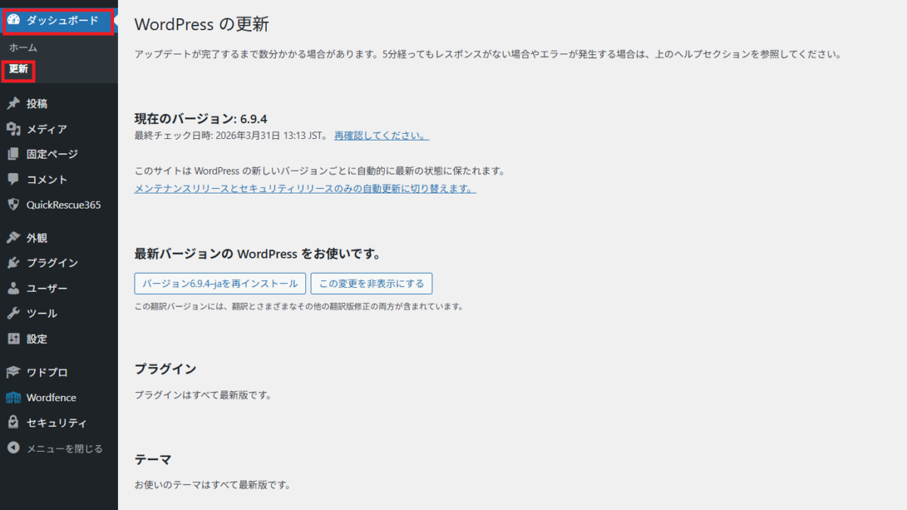The image size is (907, 510).
Task: Click the Pages icon beside 固定ページ
Action: coord(13,154)
